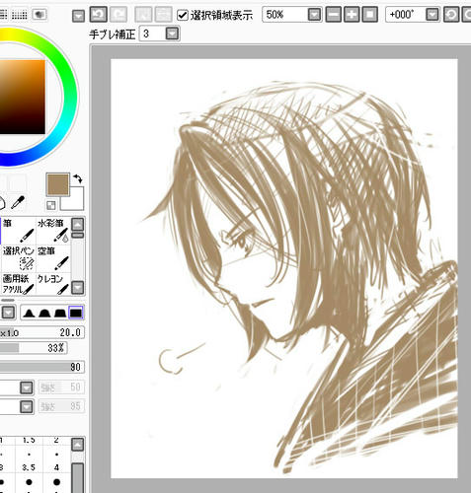This screenshot has width=471, height=493.
Task: Click the brush size list scrollbar thumb
Action: pyautogui.click(x=78, y=478)
